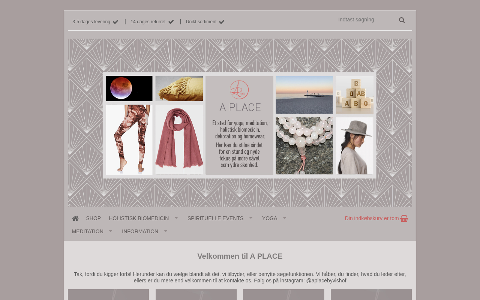Click the blood moon photo in banner
This screenshot has height=300, width=480.
(x=129, y=88)
